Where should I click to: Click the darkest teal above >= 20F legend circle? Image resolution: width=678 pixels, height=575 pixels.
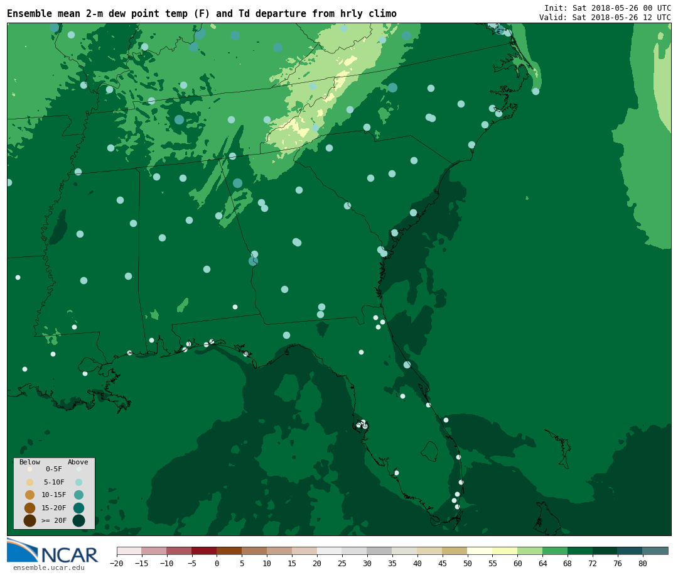click(78, 520)
